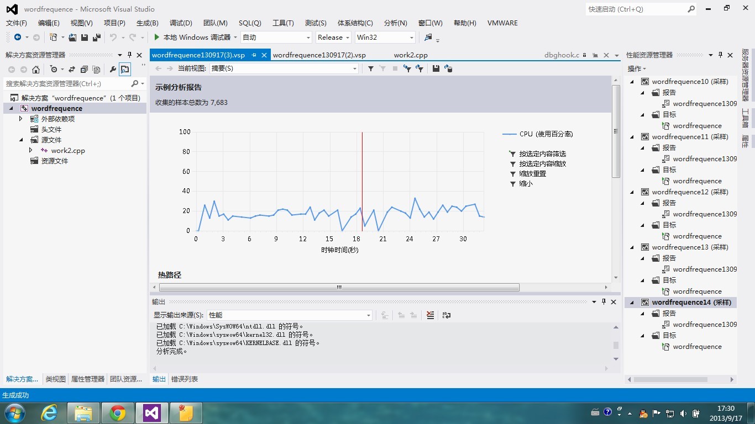Toggle preview selected items in Solution Explorer
The image size is (755, 424).
[125, 70]
